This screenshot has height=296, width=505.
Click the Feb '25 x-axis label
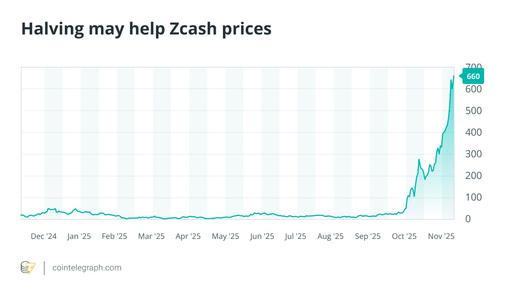pos(114,236)
